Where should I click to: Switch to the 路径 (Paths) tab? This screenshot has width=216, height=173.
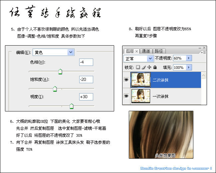pyautogui.click(x=159, y=51)
